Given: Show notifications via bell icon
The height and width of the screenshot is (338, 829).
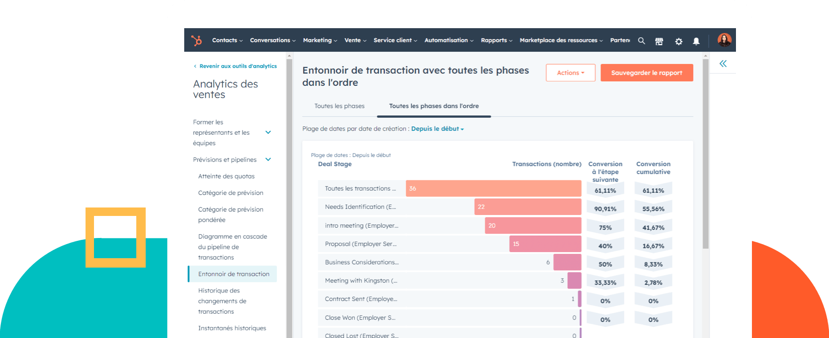Looking at the screenshot, I should (696, 41).
